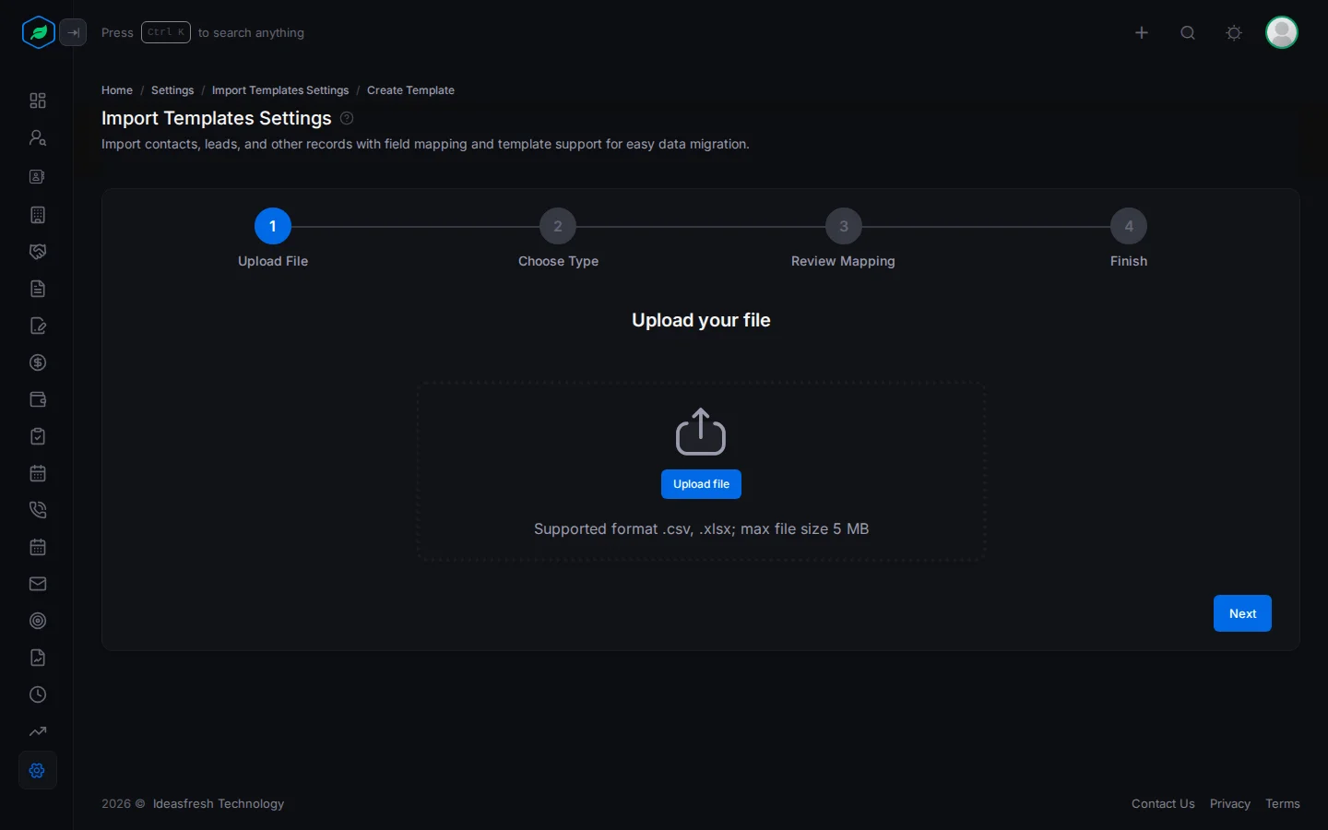This screenshot has height=830, width=1328.
Task: Go to Settings in the breadcrumb
Action: coord(172,90)
